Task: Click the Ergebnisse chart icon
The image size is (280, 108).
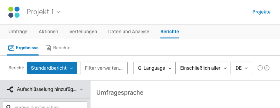Action: pyautogui.click(x=11, y=48)
